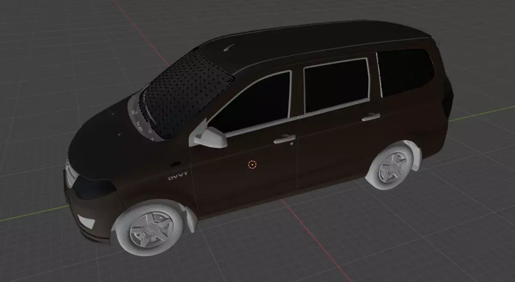
Task: Click the front door handle
Action: pyautogui.click(x=285, y=139)
